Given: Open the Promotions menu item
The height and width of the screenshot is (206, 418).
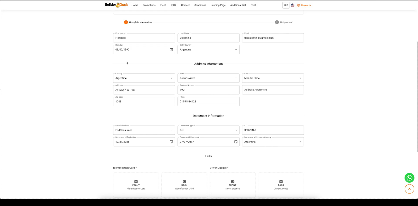Looking at the screenshot, I should tap(149, 5).
